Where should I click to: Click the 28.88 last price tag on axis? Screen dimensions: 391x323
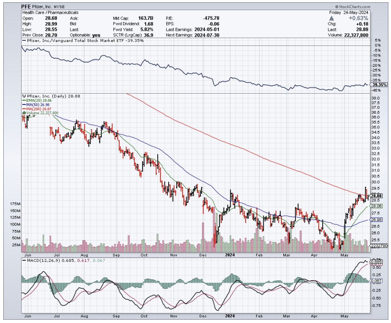pos(377,195)
